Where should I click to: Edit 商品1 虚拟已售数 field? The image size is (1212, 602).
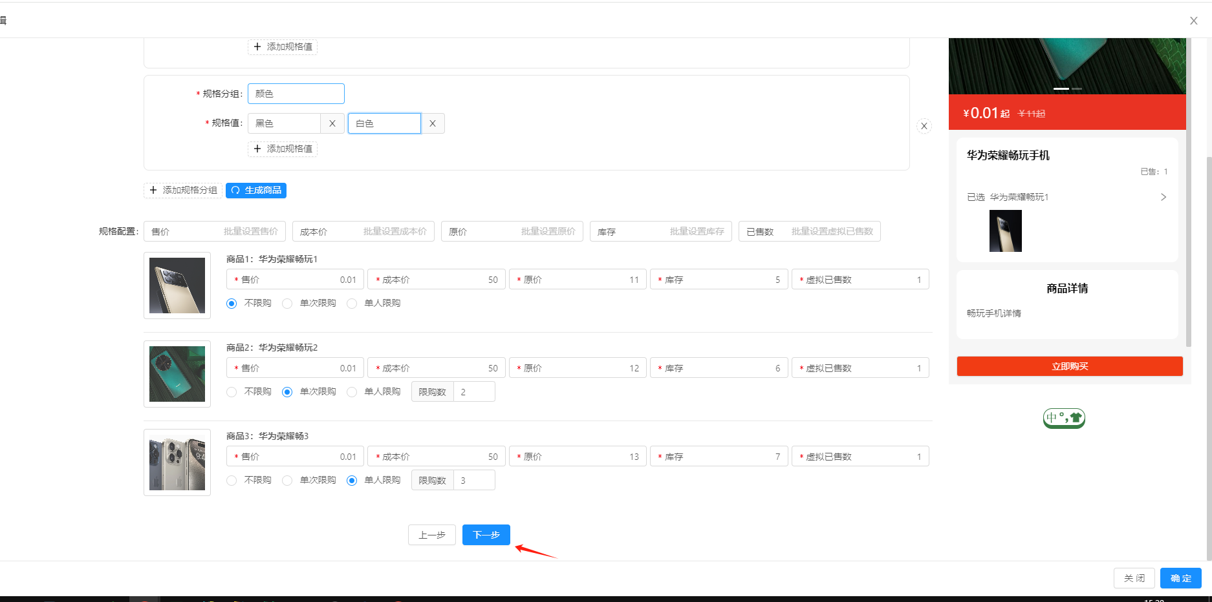(x=860, y=280)
